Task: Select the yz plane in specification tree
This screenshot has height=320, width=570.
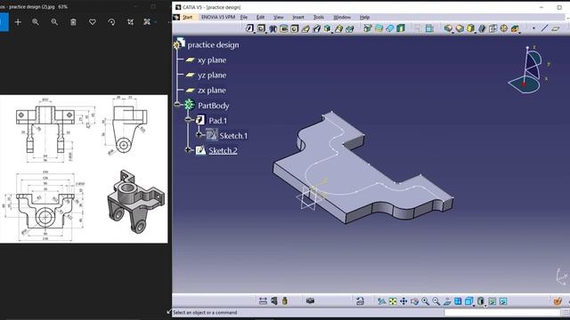Action: pyautogui.click(x=212, y=75)
